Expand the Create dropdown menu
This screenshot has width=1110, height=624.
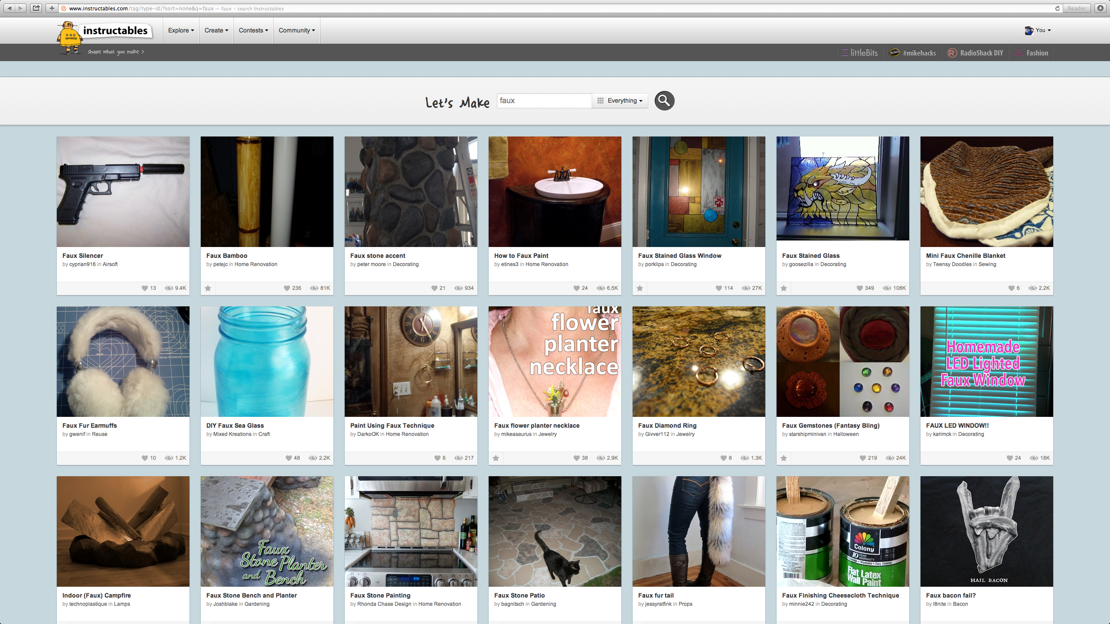point(216,30)
